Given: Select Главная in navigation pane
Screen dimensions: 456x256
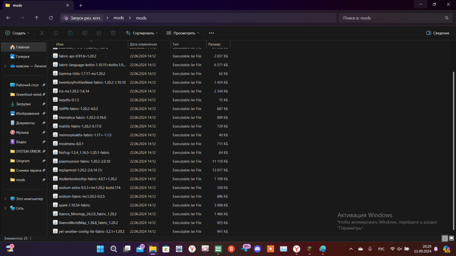Looking at the screenshot, I should (24, 47).
